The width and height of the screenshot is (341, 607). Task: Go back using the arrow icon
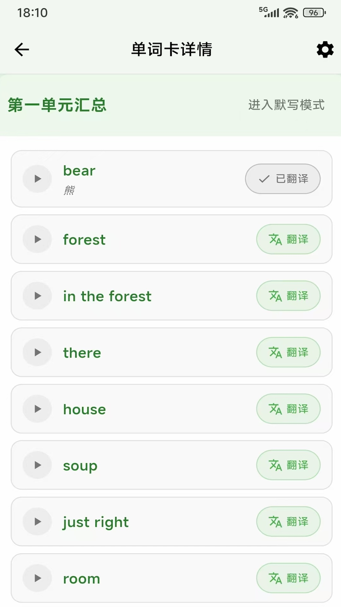pyautogui.click(x=22, y=50)
